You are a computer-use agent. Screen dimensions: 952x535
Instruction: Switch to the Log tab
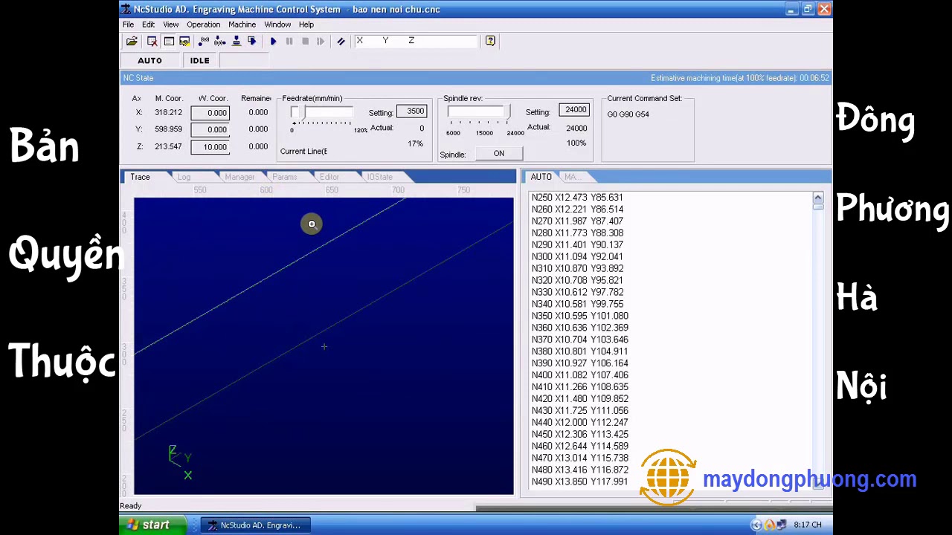[184, 177]
